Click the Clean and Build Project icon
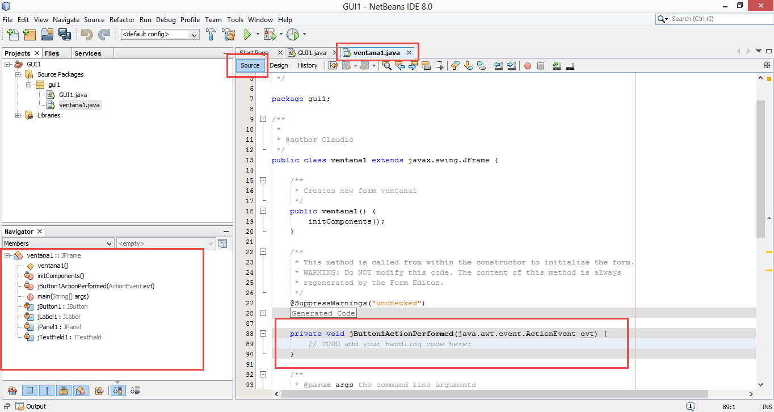The image size is (774, 412). [229, 34]
